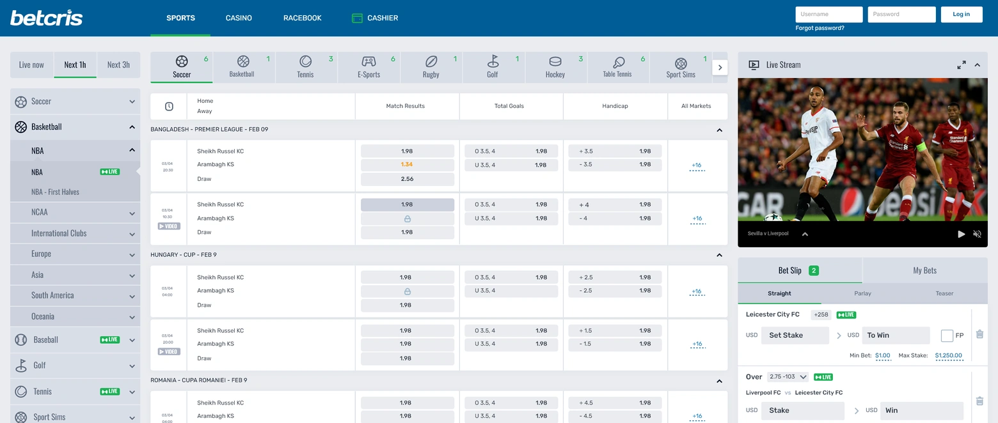The image size is (998, 423).
Task: Collapse the NBA subgroup chevron
Action: click(132, 150)
